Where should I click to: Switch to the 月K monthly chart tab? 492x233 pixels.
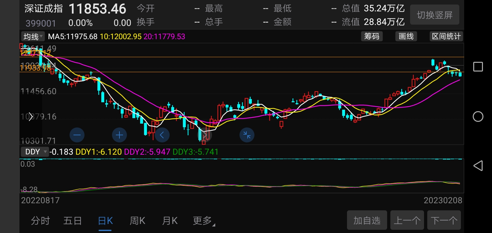point(170,220)
